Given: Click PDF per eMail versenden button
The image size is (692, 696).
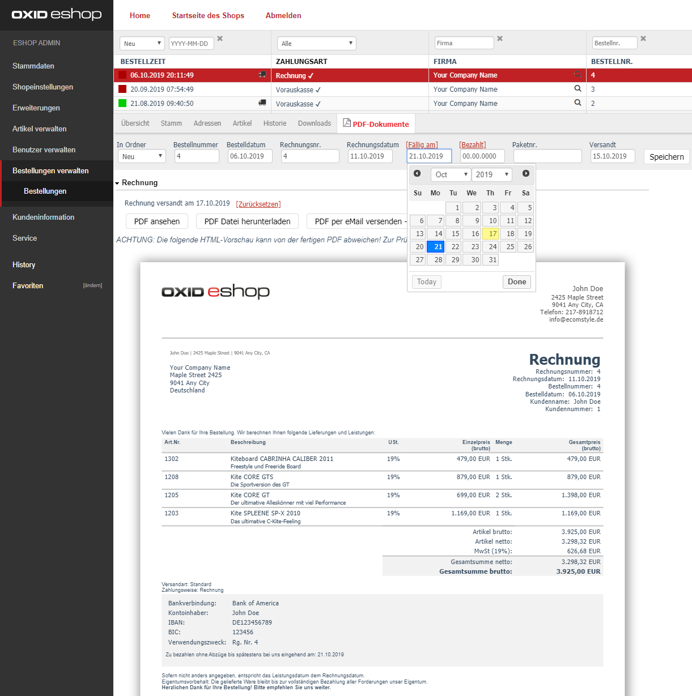Looking at the screenshot, I should [x=357, y=221].
